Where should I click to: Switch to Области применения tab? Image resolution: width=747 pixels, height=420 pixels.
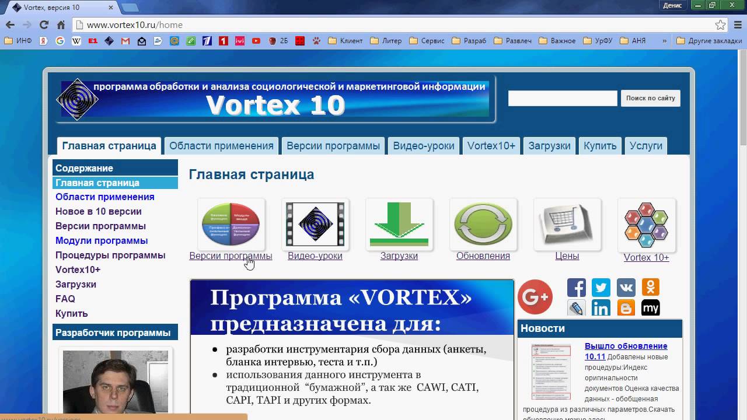coord(221,146)
